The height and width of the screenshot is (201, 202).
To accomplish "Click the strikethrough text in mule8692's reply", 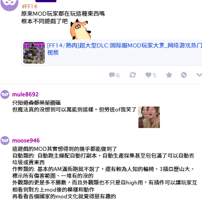I will pyautogui.click(x=37, y=103).
